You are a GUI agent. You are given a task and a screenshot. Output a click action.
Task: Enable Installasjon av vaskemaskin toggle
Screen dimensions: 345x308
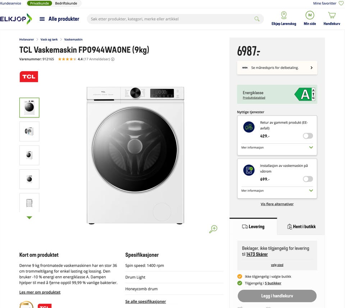click(308, 179)
